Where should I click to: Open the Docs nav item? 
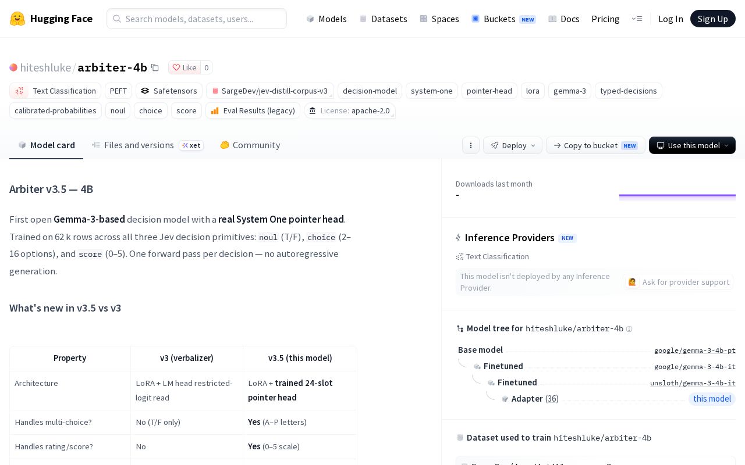point(564,19)
